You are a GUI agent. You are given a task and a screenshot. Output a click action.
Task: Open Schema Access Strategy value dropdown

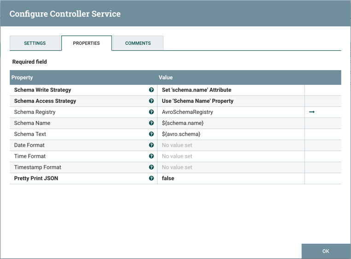230,101
